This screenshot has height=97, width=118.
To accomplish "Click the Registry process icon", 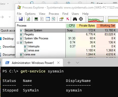I will pyautogui.click(x=22, y=34).
